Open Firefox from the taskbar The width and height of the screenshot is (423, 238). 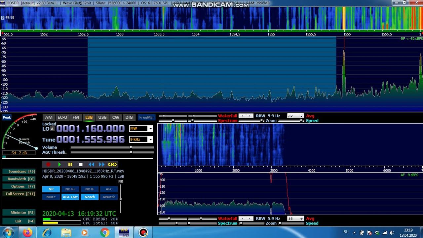point(28,233)
